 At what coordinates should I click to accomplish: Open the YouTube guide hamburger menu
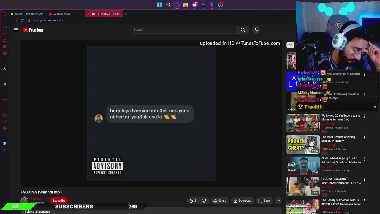[16, 30]
